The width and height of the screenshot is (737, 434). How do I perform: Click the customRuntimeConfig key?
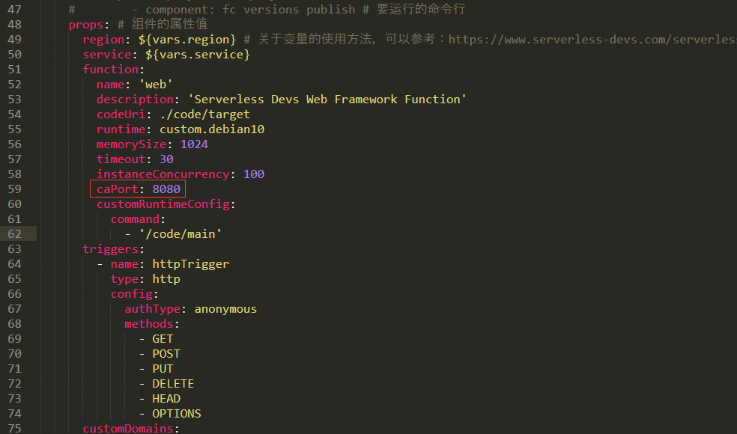click(163, 204)
